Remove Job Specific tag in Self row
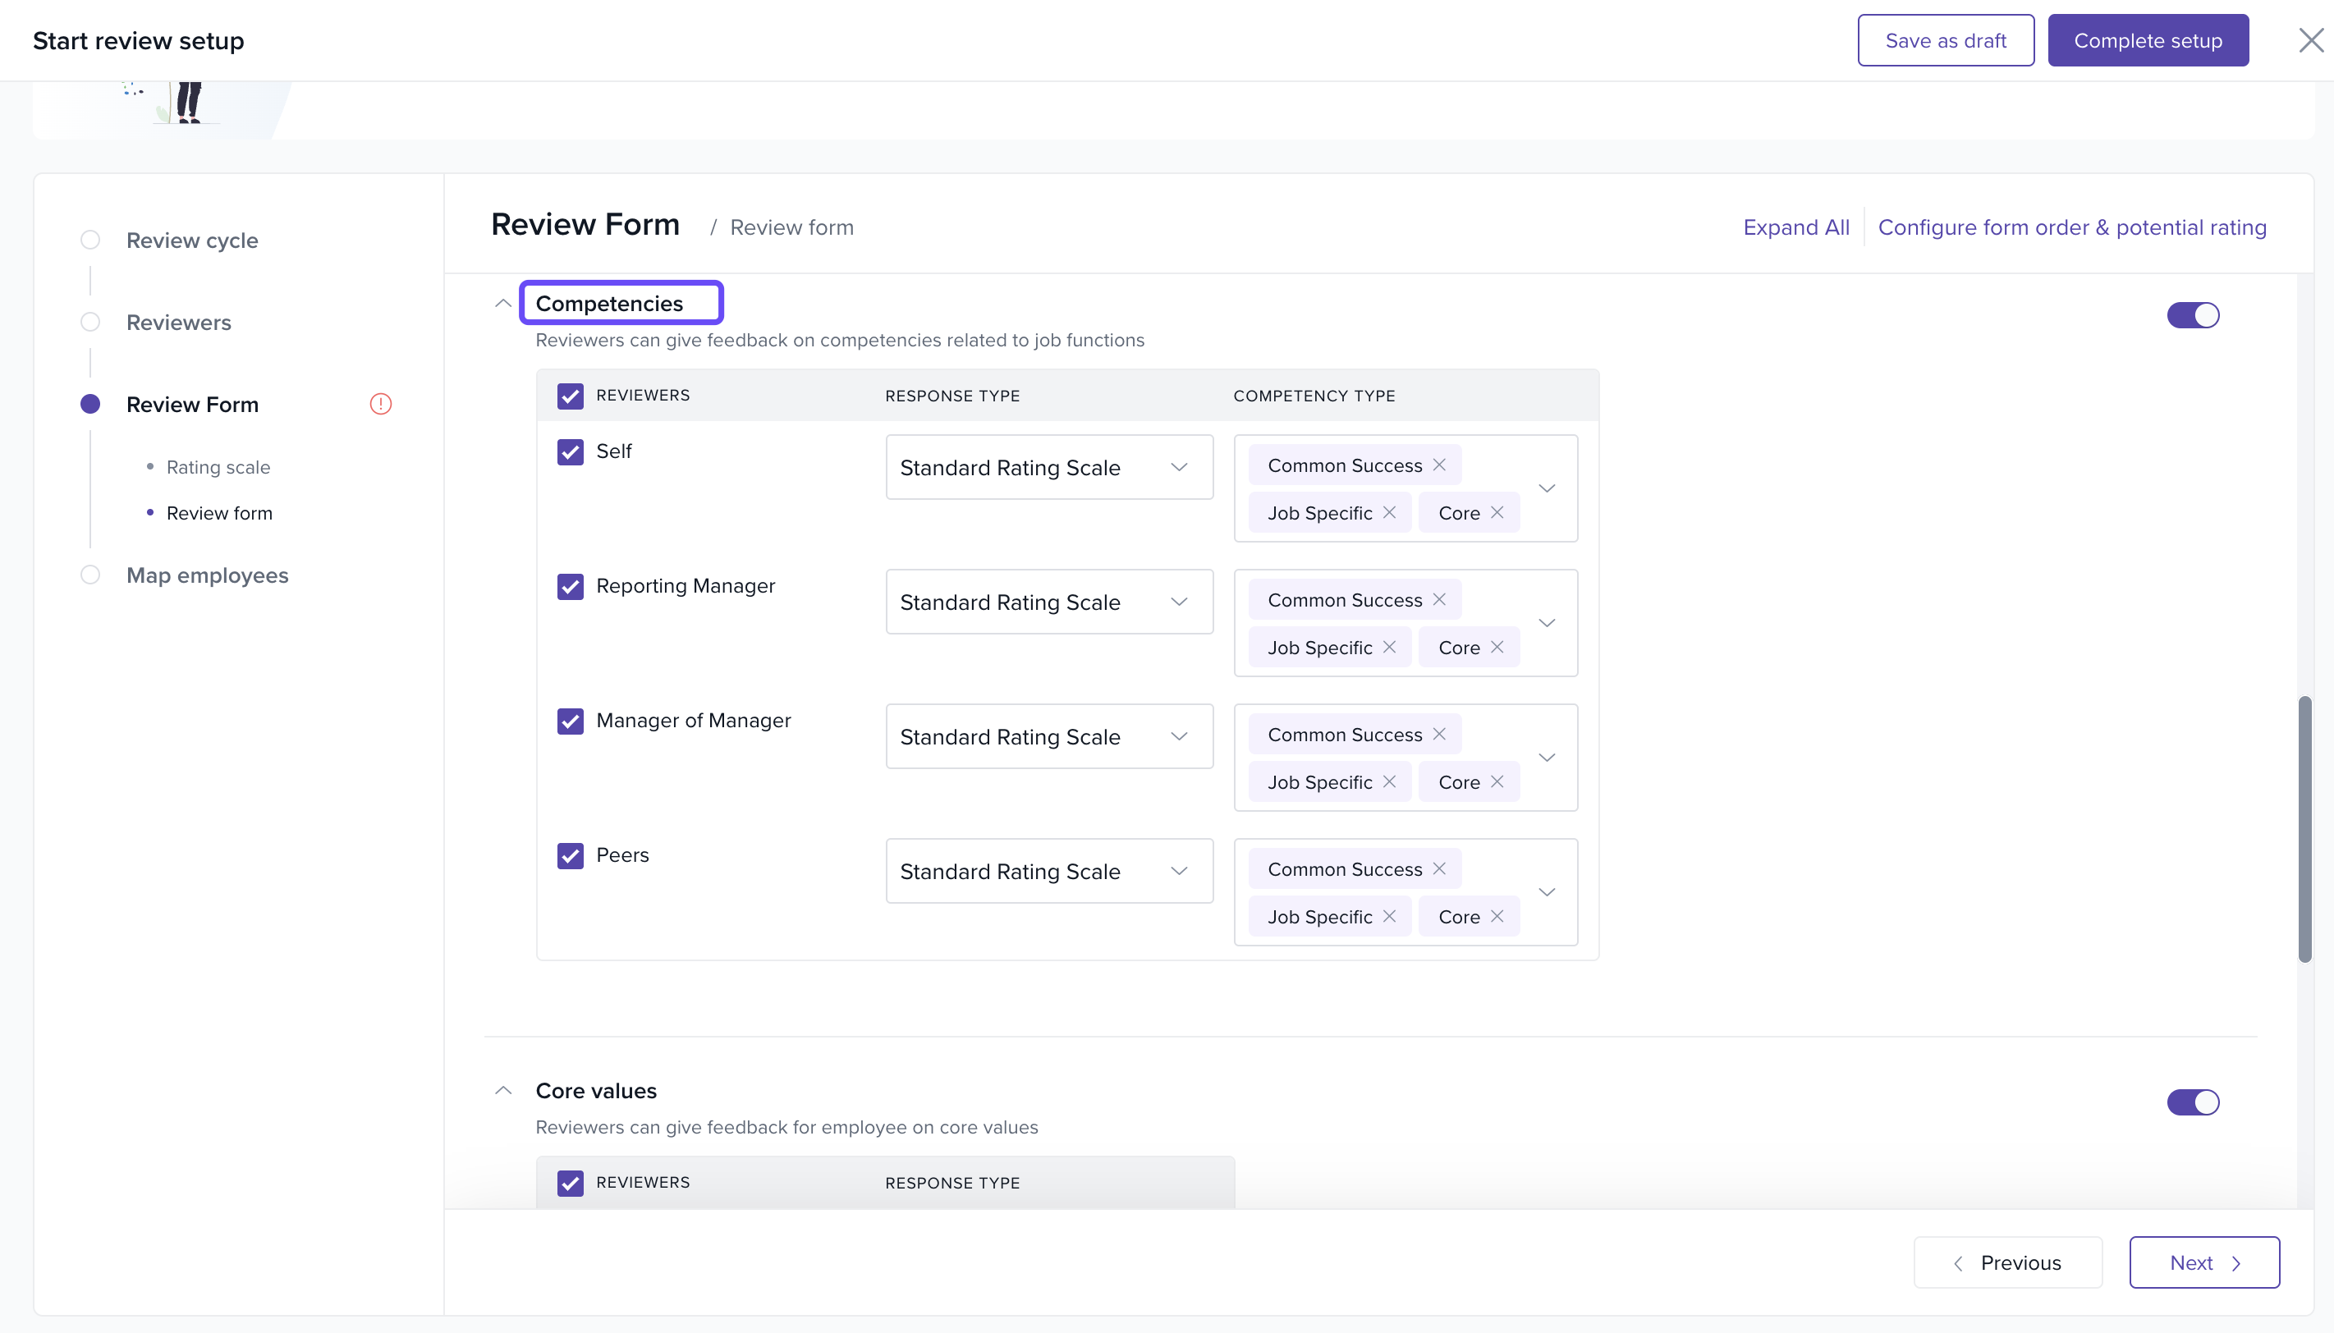Viewport: 2334px width, 1333px height. (1389, 513)
